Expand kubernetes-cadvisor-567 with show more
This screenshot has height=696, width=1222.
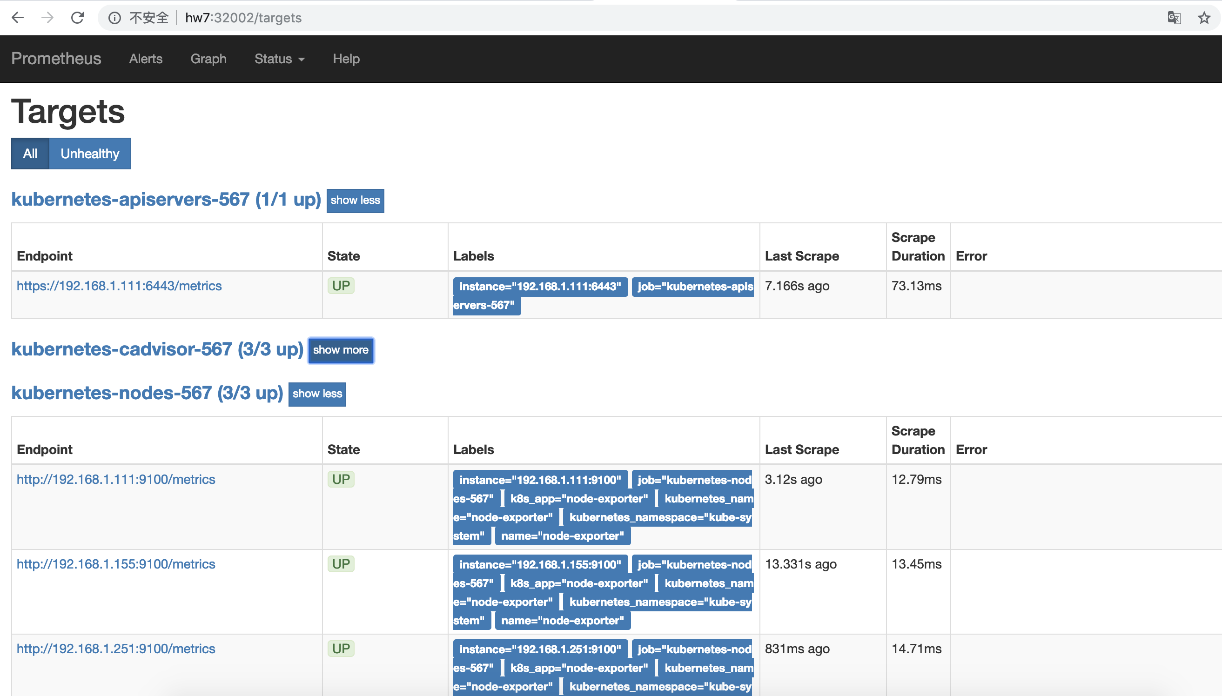341,350
